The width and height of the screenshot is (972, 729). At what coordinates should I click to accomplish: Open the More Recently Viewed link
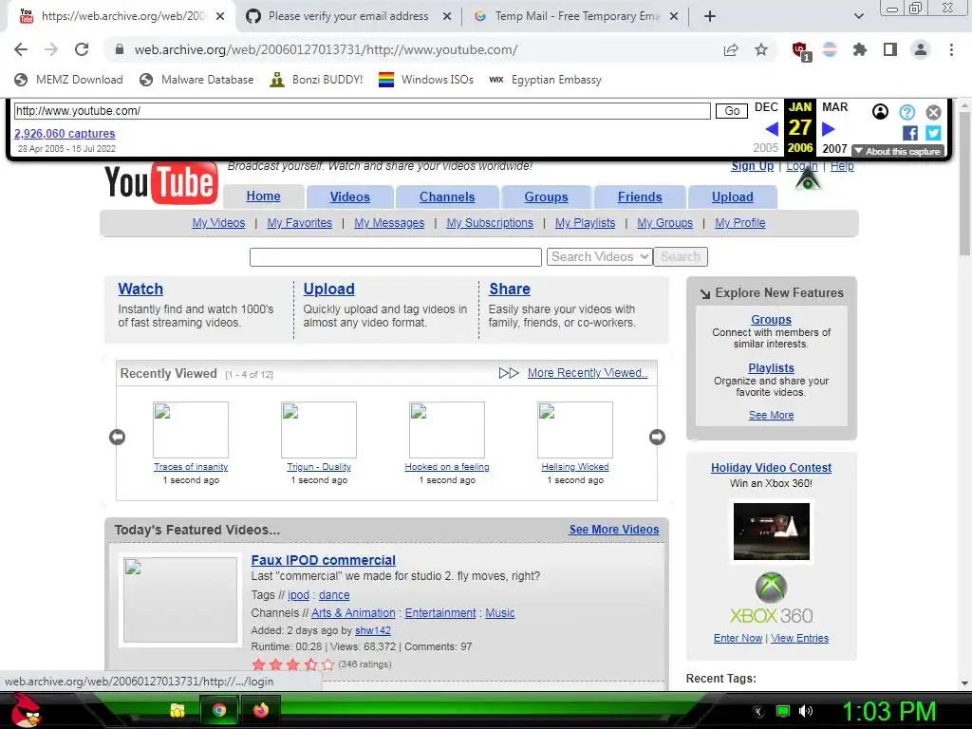[x=587, y=372]
